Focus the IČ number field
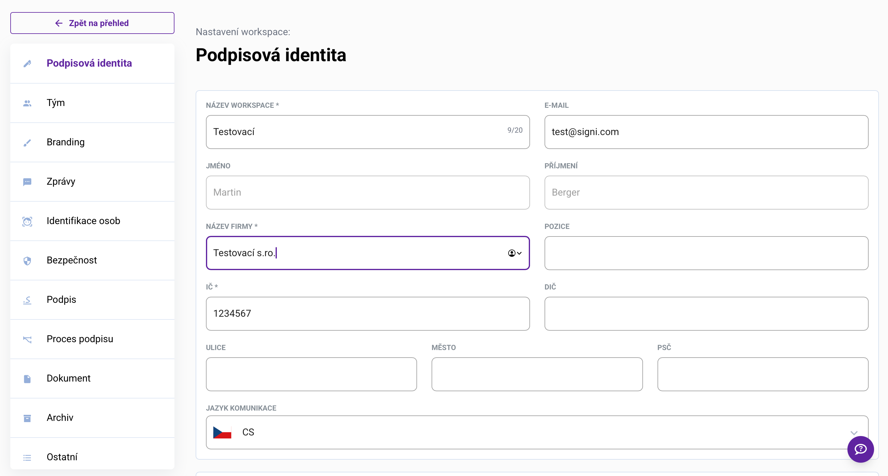 367,314
